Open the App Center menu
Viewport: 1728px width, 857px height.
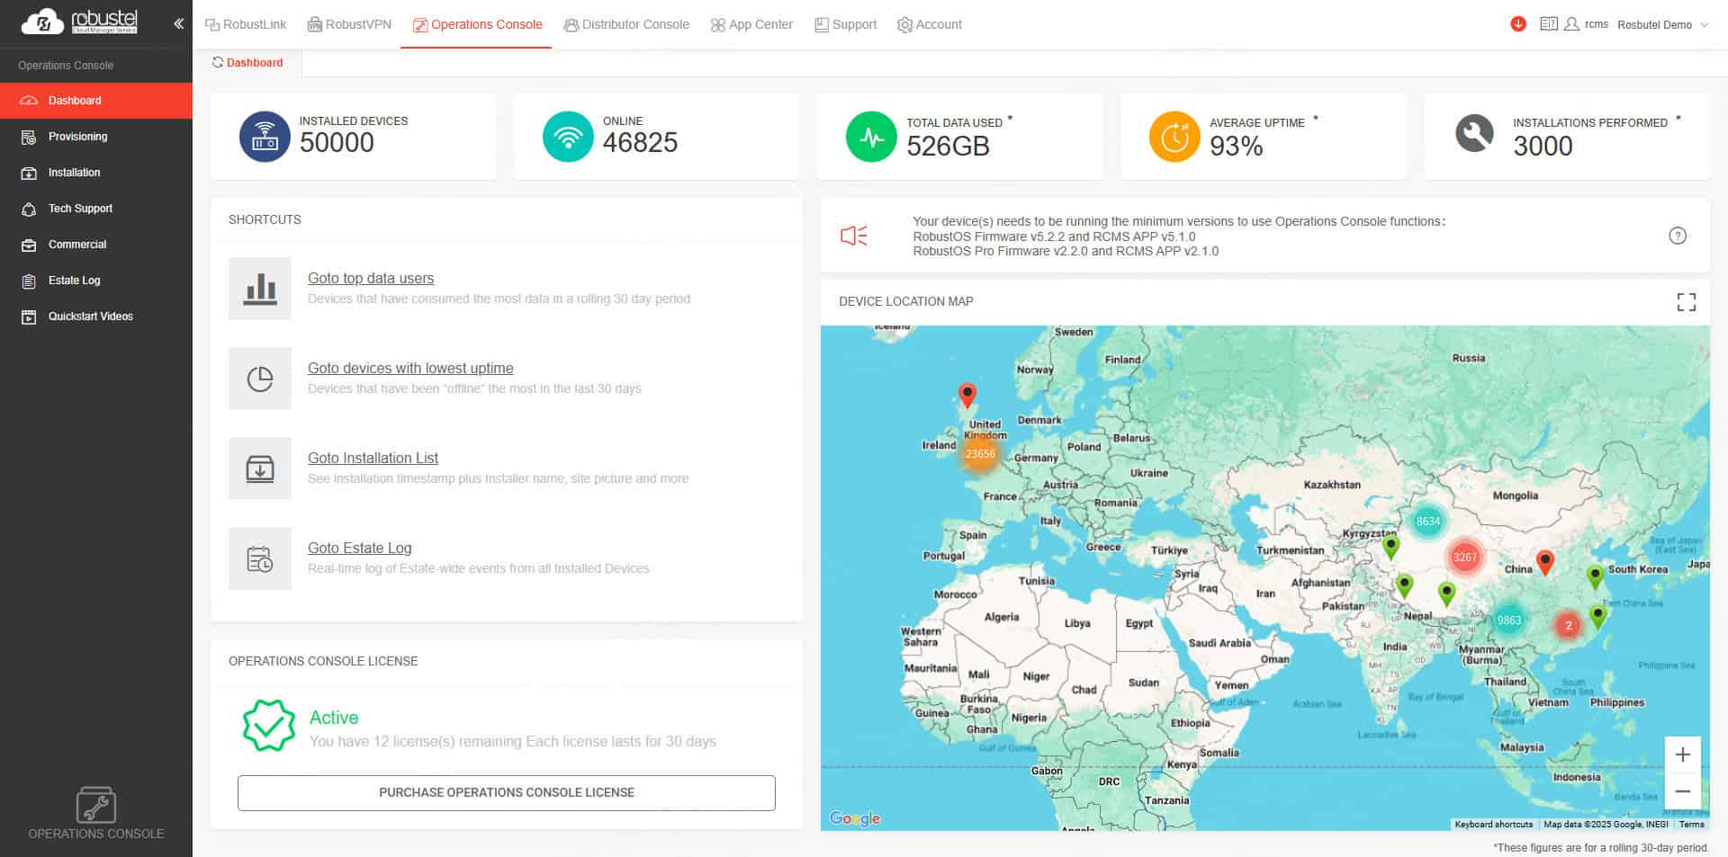click(751, 24)
